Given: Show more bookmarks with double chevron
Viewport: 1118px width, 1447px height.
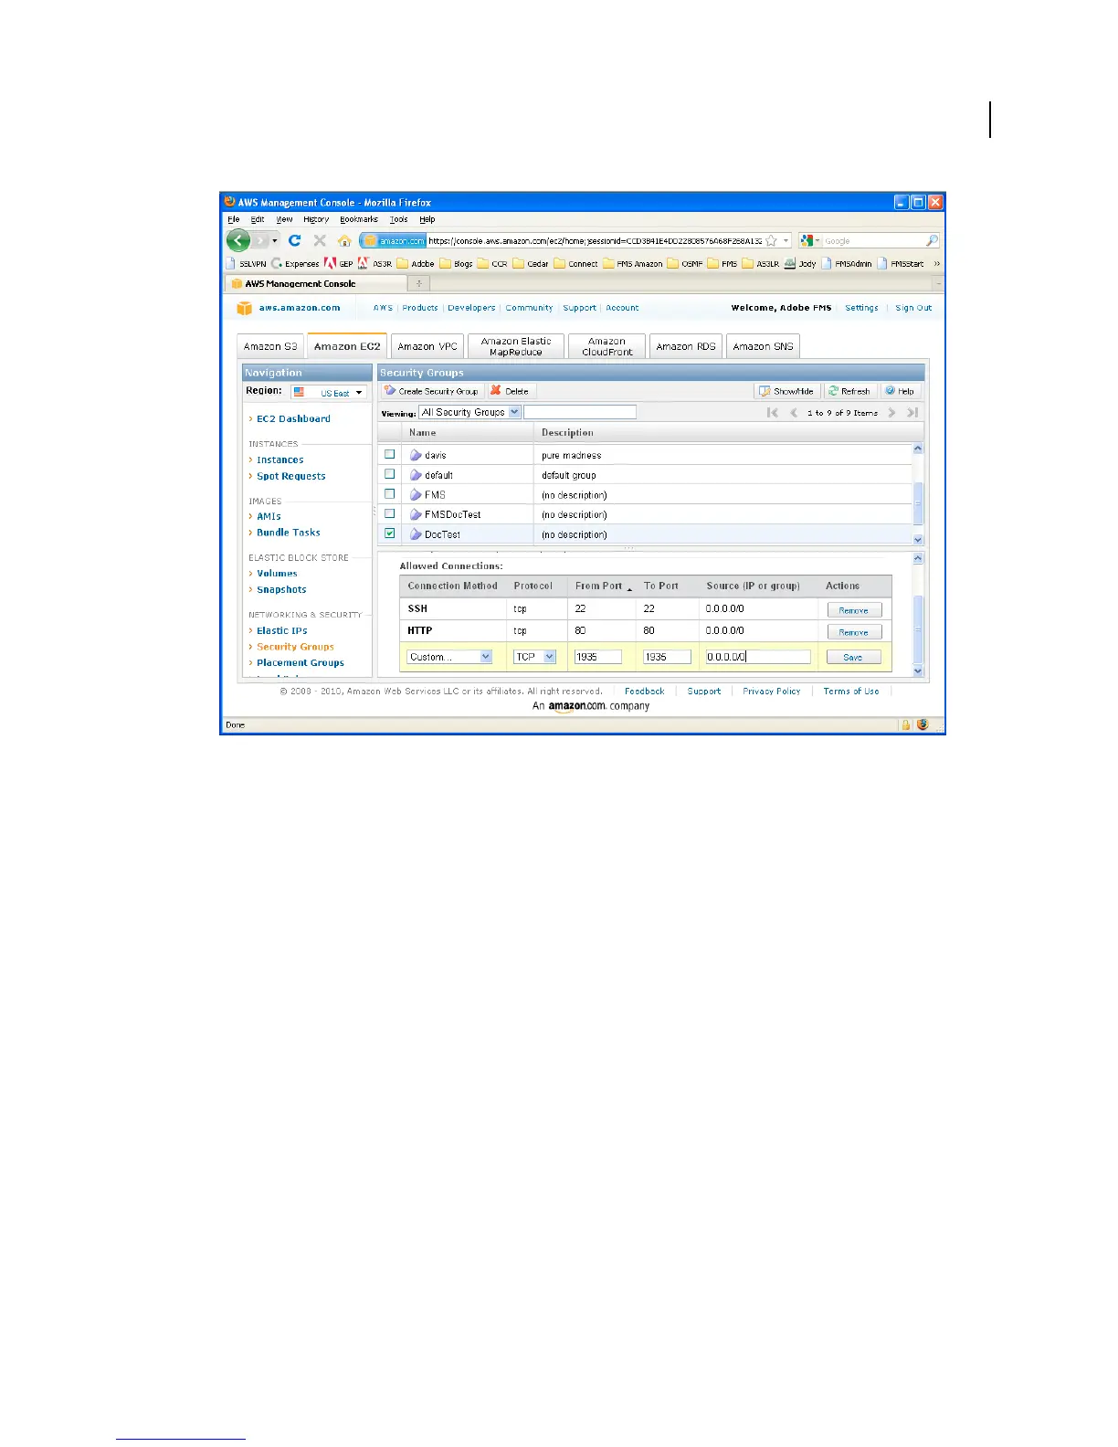Looking at the screenshot, I should [x=936, y=263].
